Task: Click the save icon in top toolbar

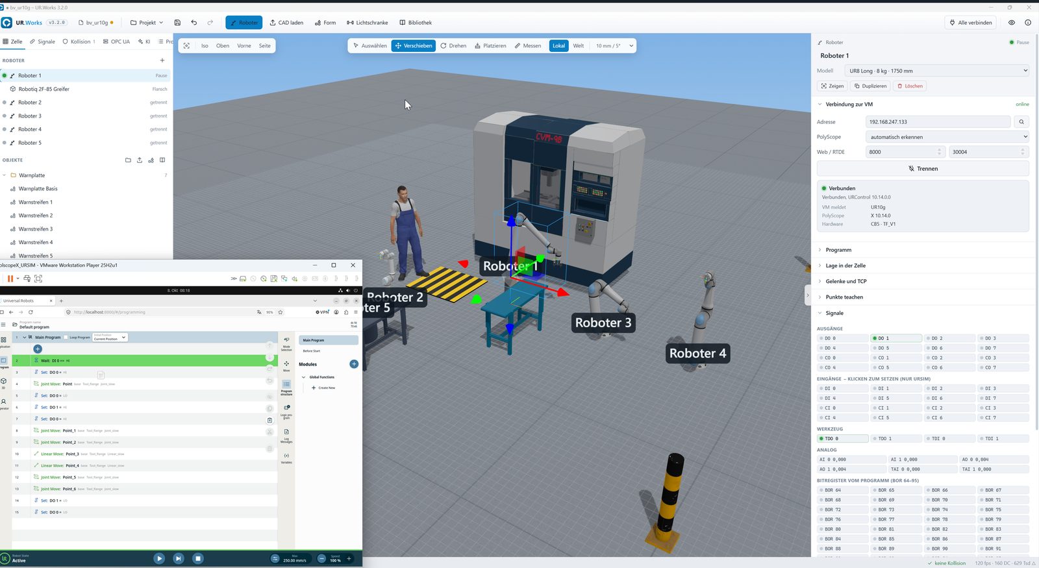Action: 177,23
